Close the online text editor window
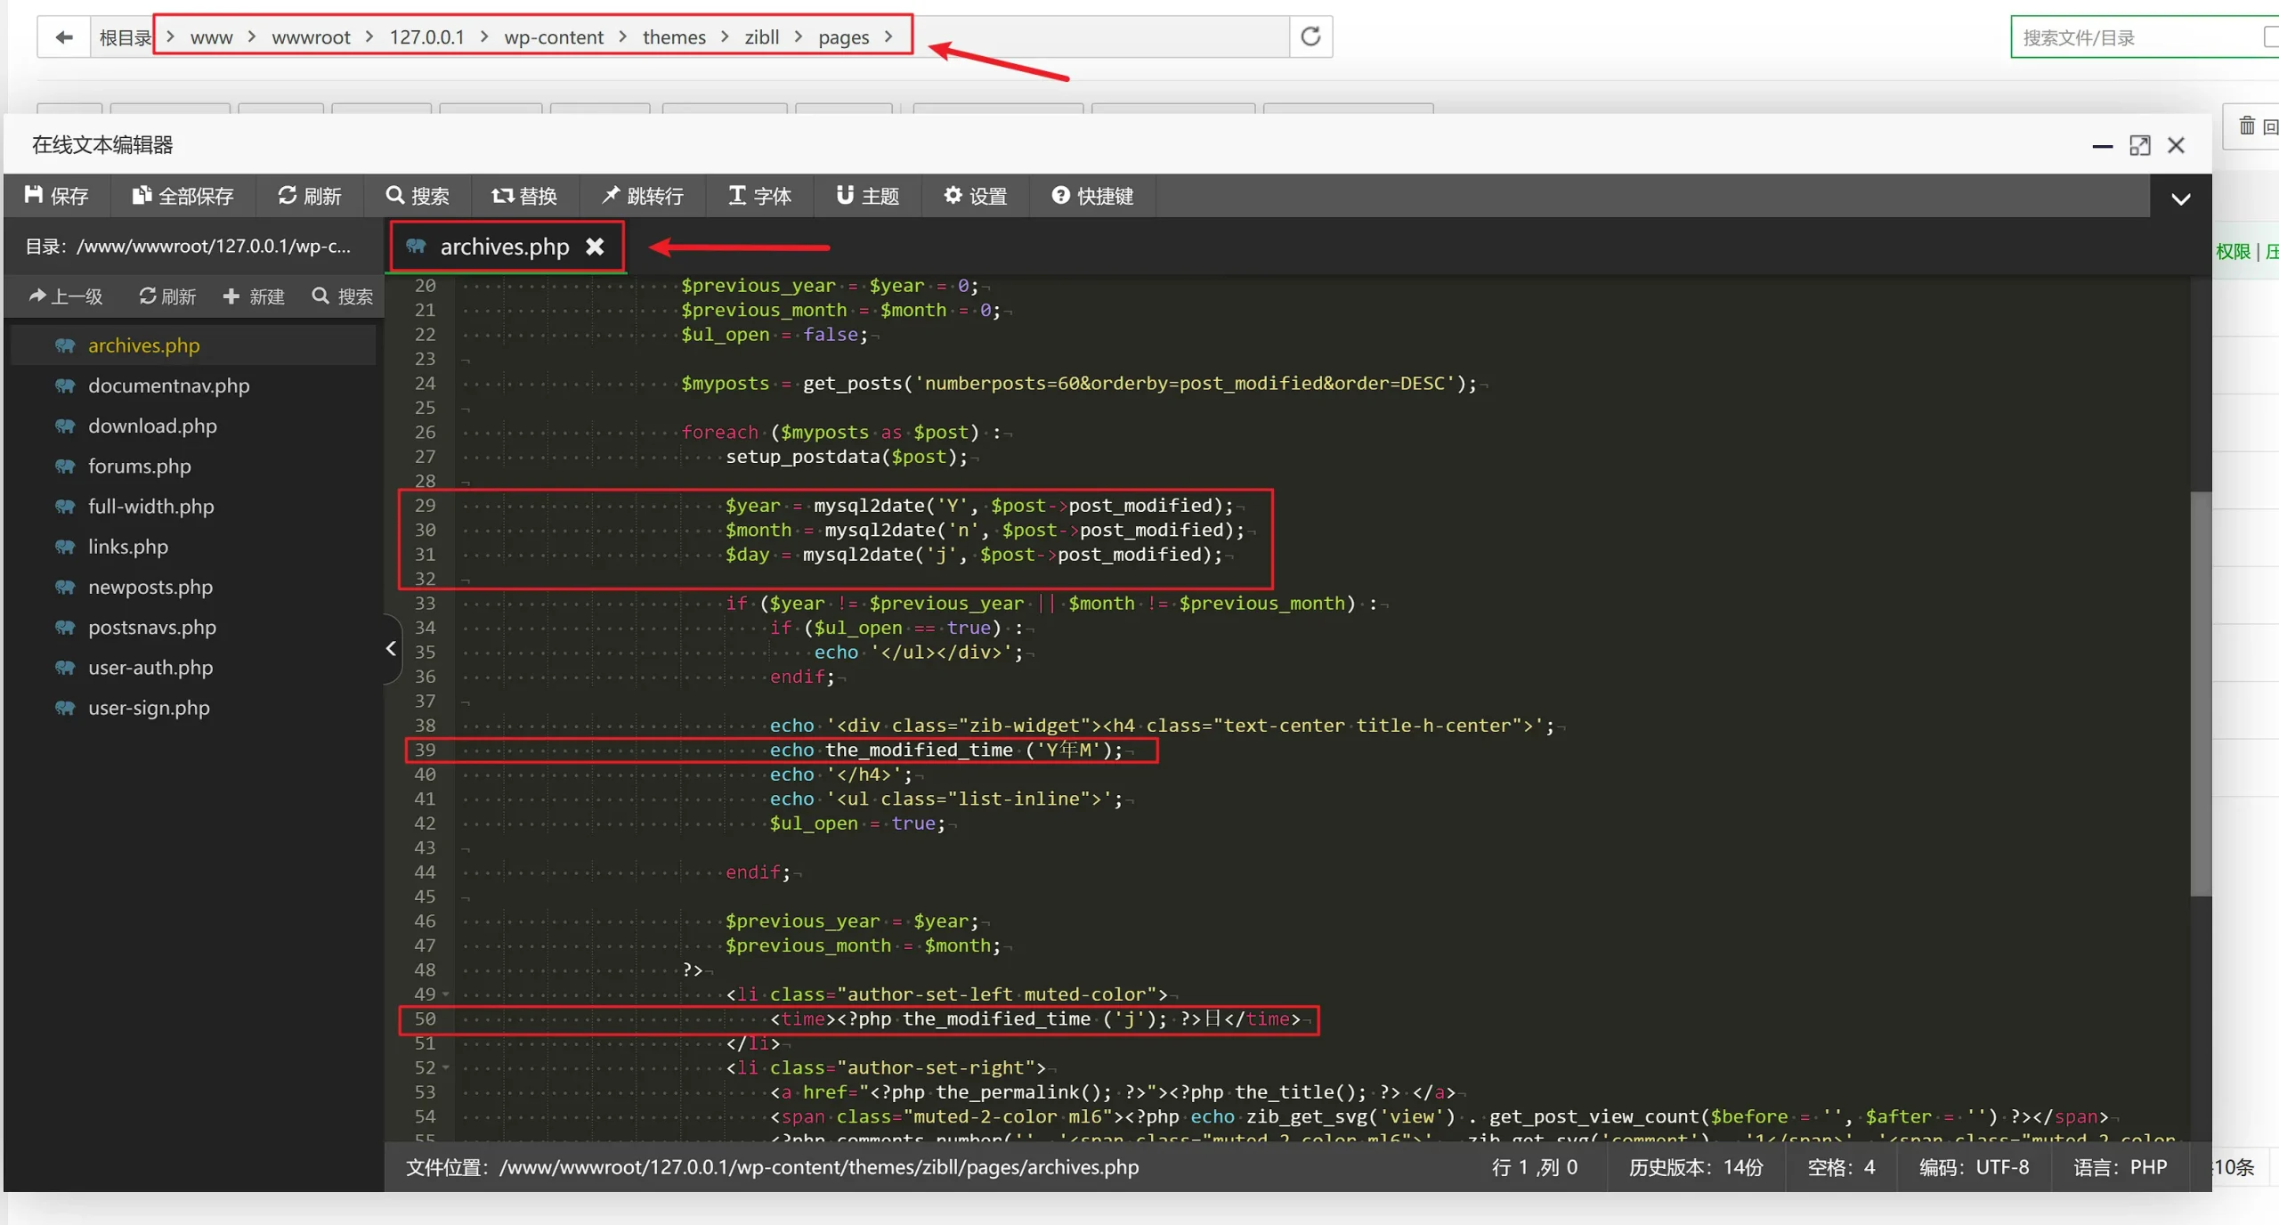 2176,145
